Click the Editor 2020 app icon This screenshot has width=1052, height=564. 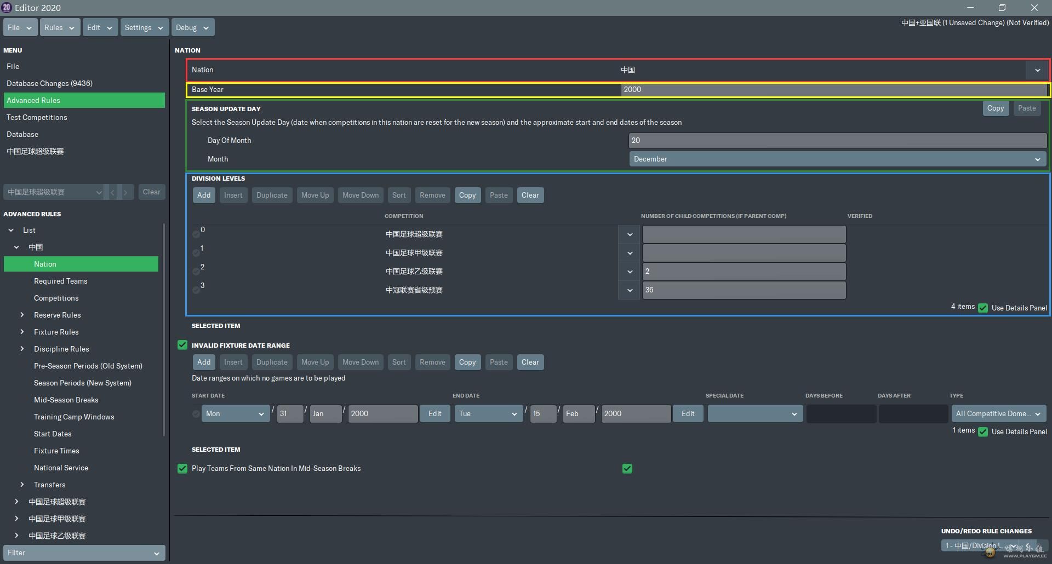[x=7, y=7]
